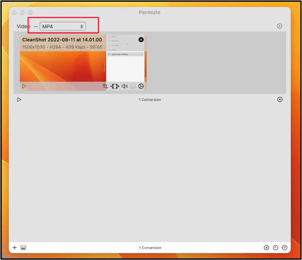302x260 pixels.
Task: Open subtitles speech bubble icon
Action: click(133, 86)
